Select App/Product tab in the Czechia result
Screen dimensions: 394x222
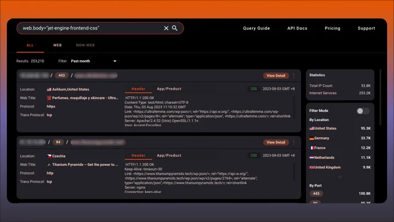(169, 155)
